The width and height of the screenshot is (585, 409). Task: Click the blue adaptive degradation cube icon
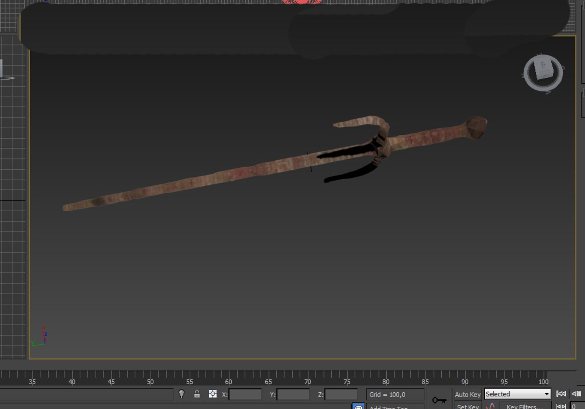click(358, 406)
